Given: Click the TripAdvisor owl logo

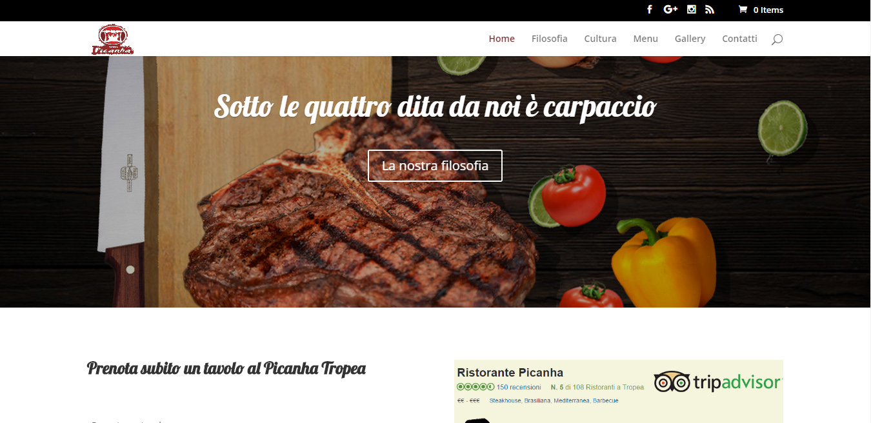Looking at the screenshot, I should pos(671,382).
